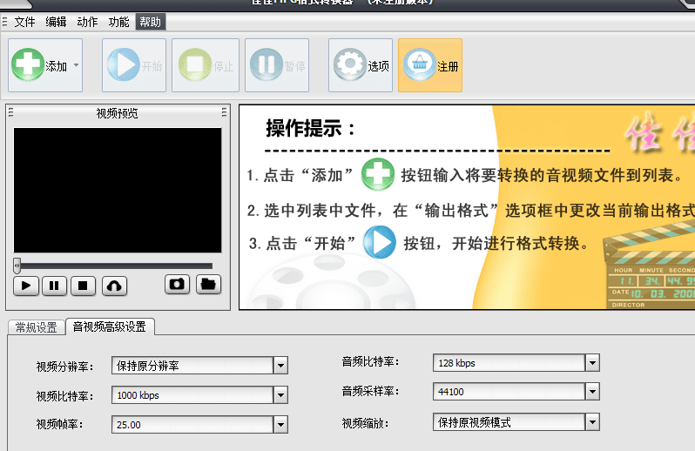Switch to the 常规设置 tab
The image size is (695, 451).
click(37, 327)
